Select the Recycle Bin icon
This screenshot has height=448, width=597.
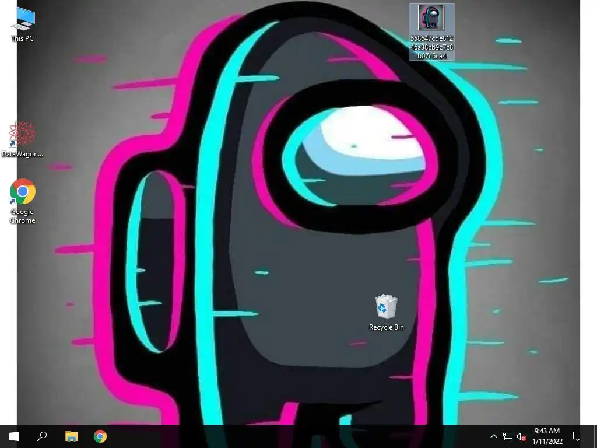point(386,313)
